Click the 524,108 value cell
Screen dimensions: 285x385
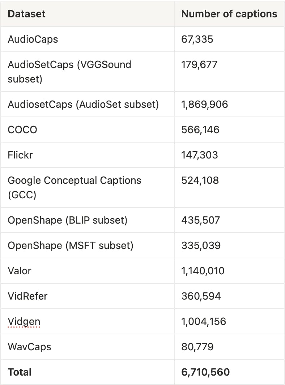(200, 180)
